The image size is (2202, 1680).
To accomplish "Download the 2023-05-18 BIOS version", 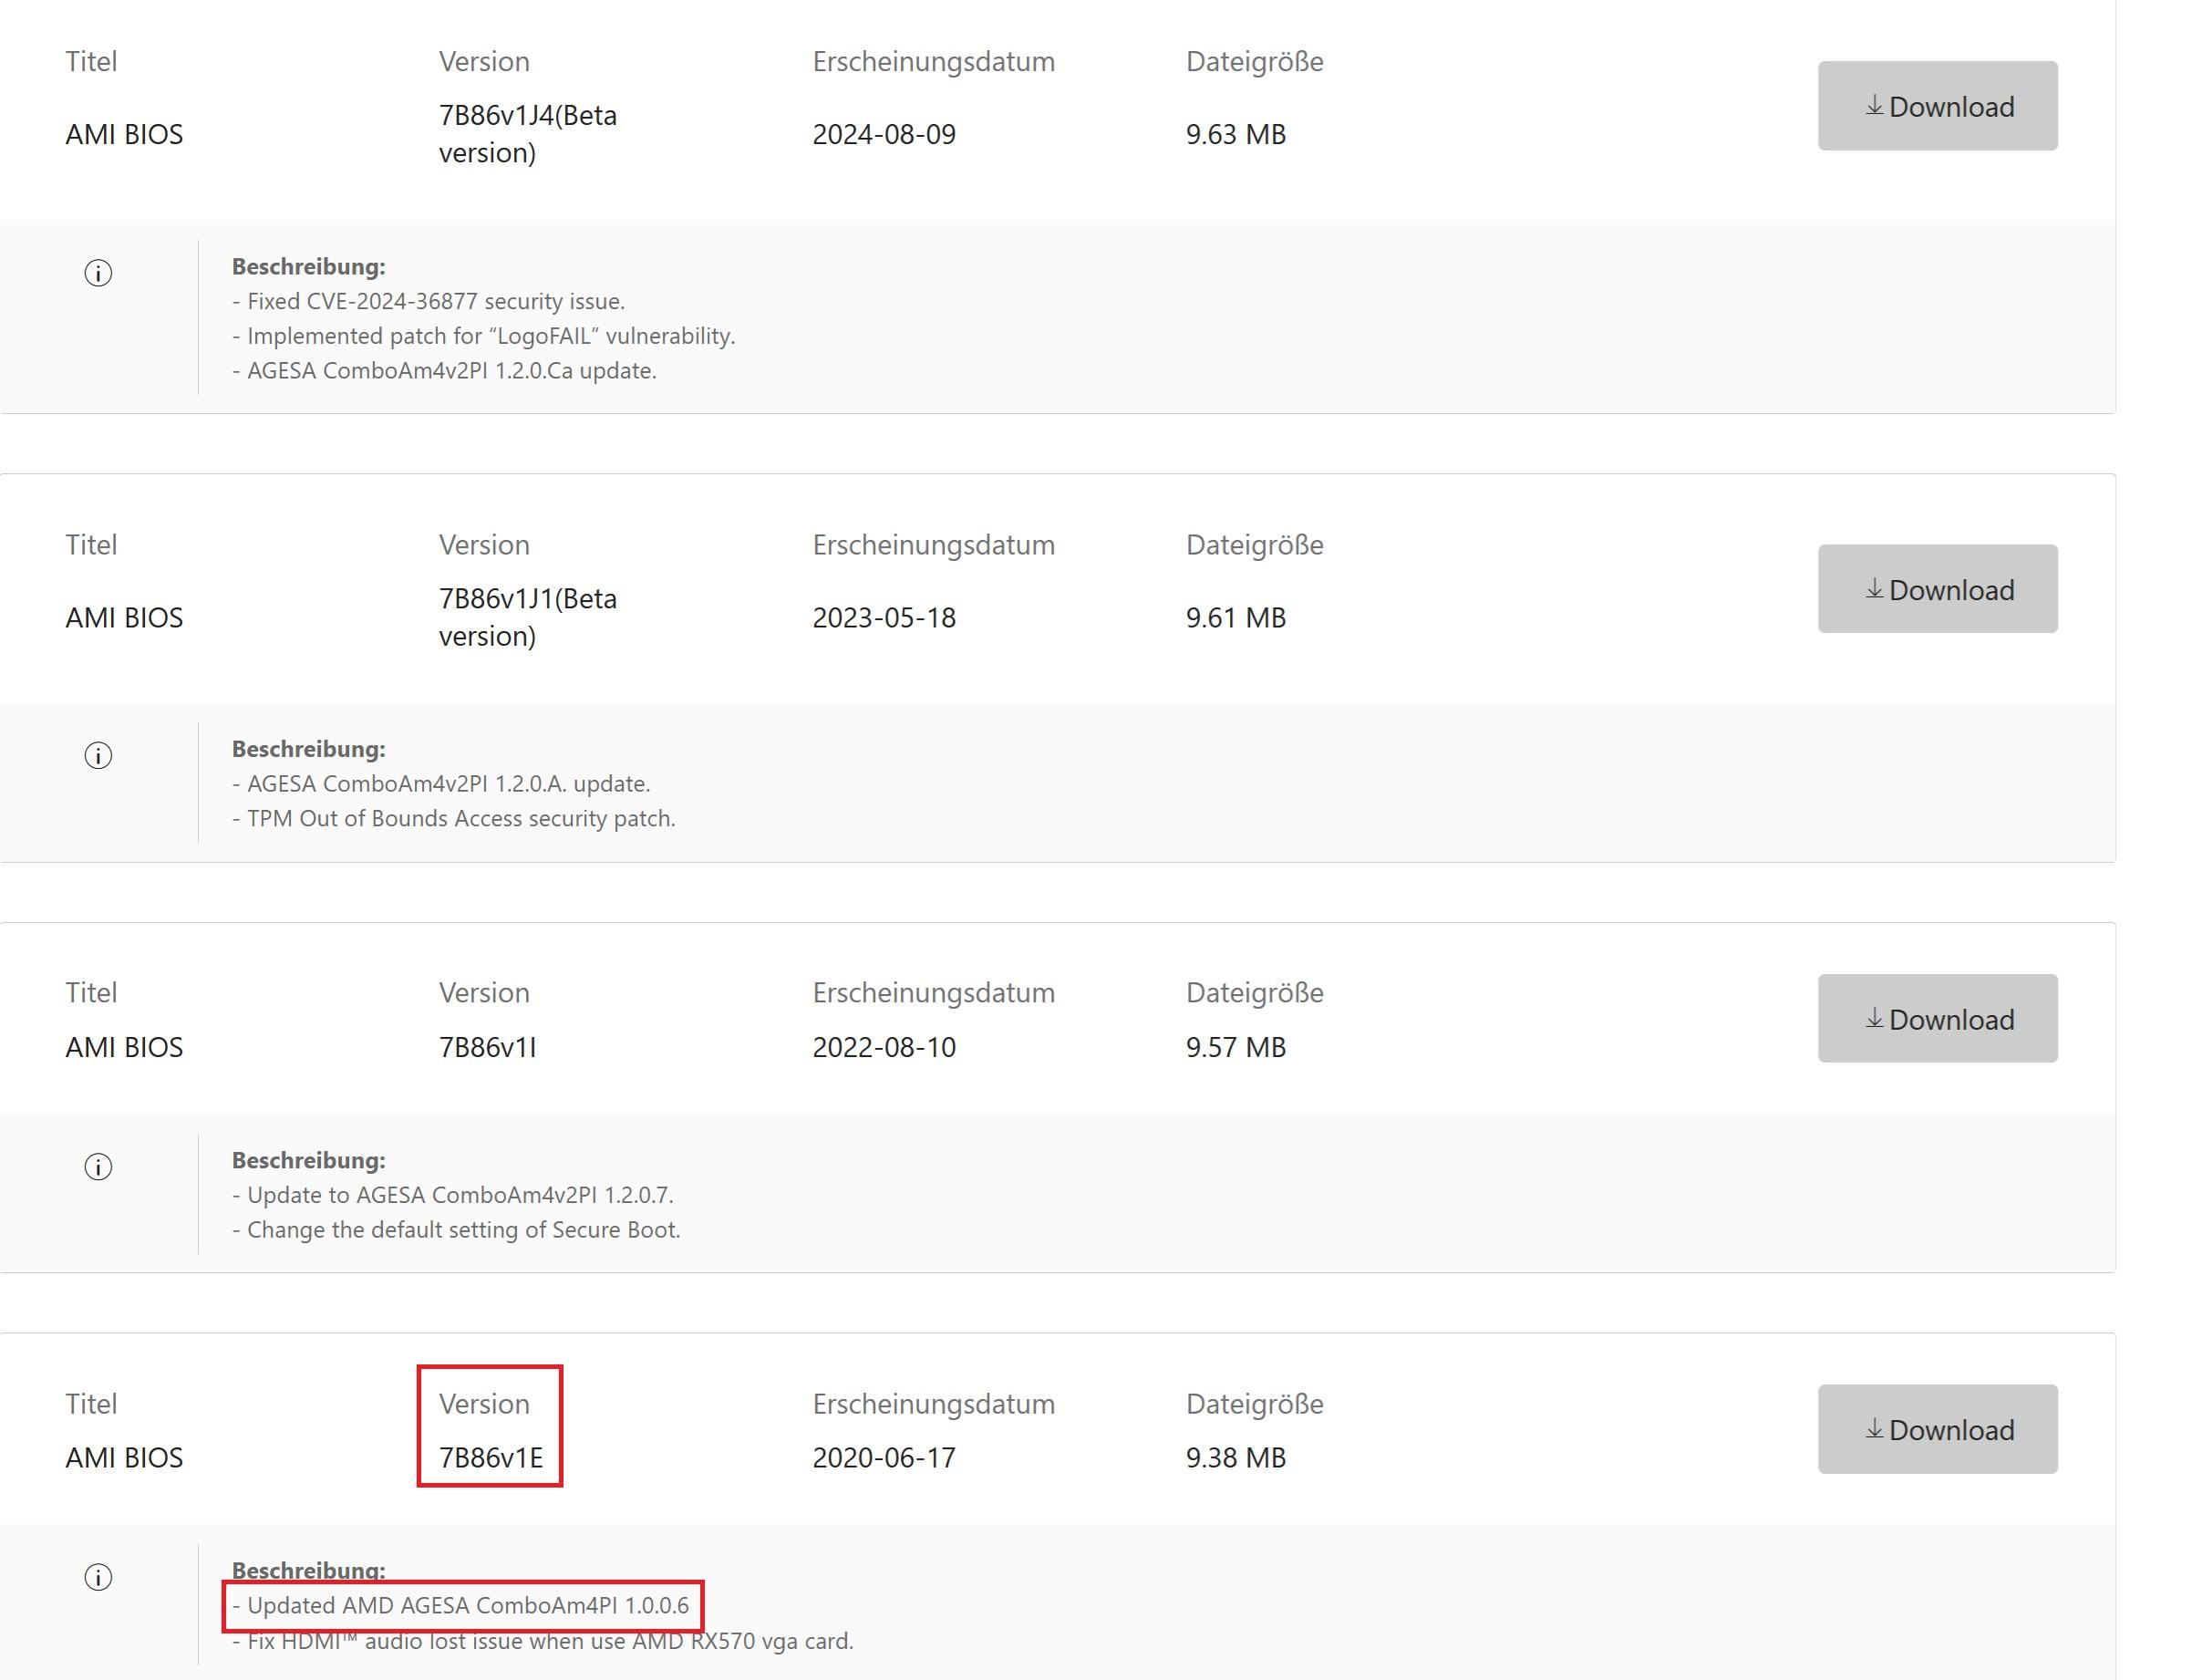I will [x=1936, y=589].
